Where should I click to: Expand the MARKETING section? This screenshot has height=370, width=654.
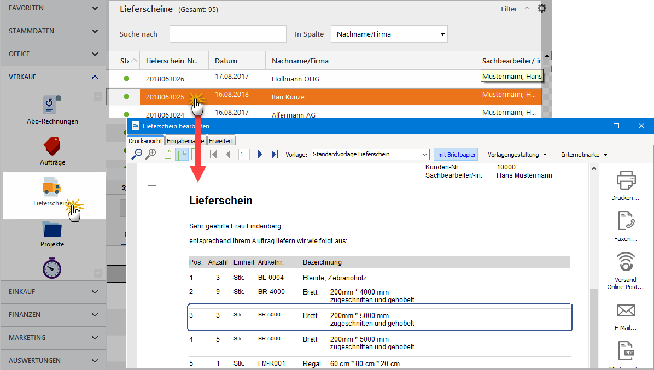[x=52, y=338]
